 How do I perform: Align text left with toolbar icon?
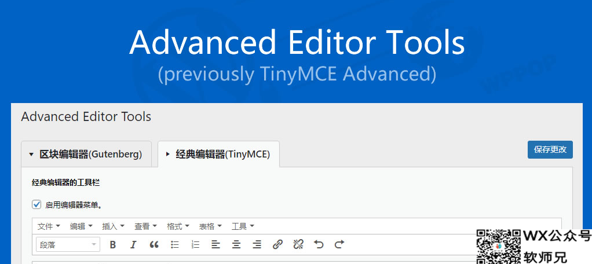pyautogui.click(x=215, y=244)
